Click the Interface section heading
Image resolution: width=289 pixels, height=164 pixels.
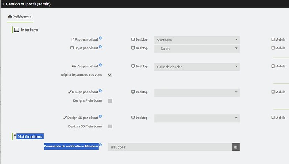click(29, 30)
